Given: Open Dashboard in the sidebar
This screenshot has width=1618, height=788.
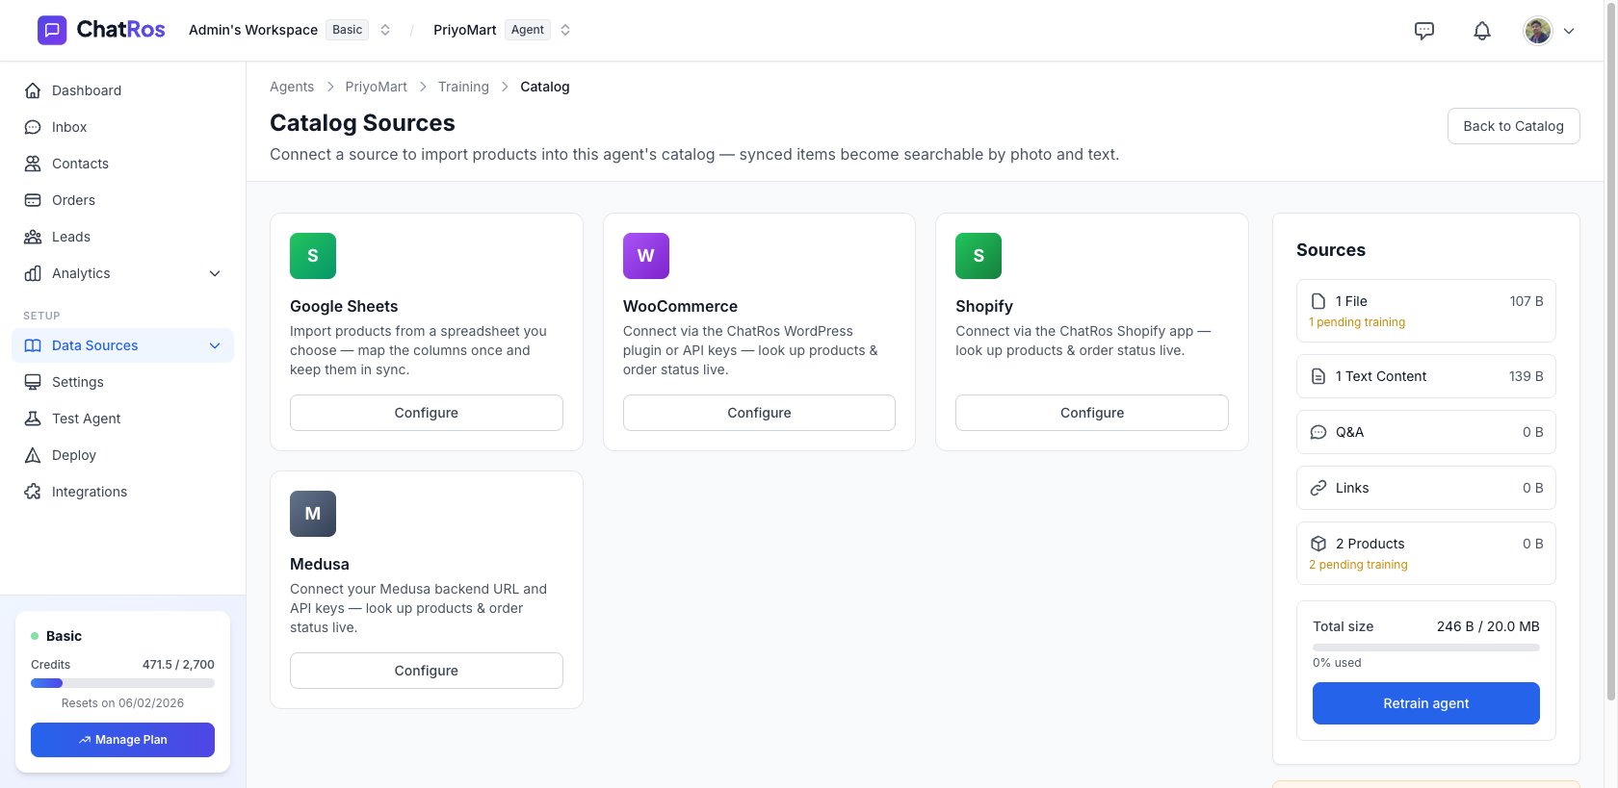Looking at the screenshot, I should pos(122,90).
